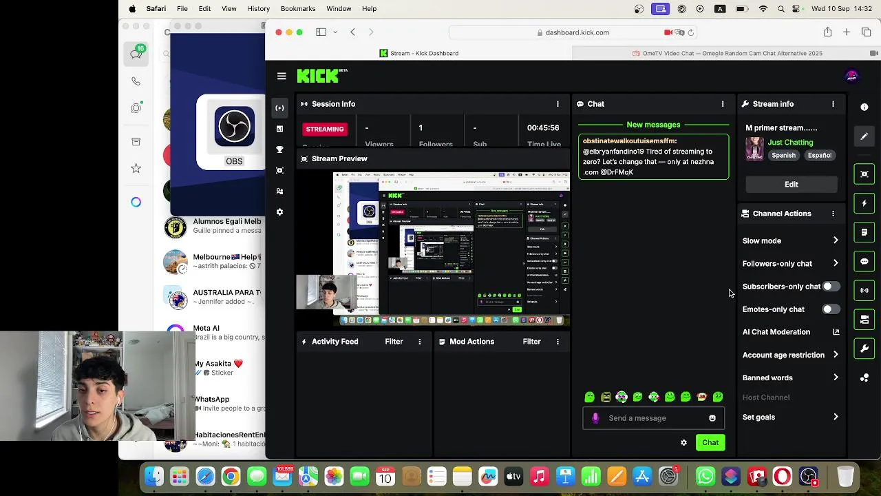Image resolution: width=881 pixels, height=496 pixels.
Task: Toggle the stream preview widget icon
Action: point(864,174)
